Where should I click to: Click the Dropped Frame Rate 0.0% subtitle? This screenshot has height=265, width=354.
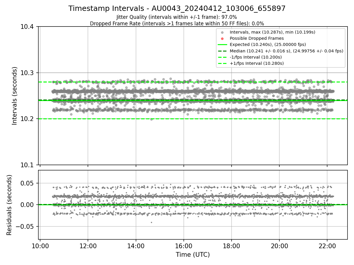point(177,23)
